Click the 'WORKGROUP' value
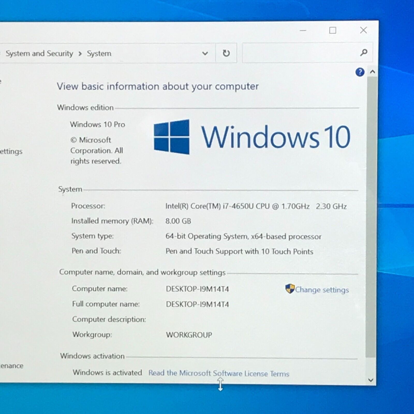414x414 pixels. point(189,335)
